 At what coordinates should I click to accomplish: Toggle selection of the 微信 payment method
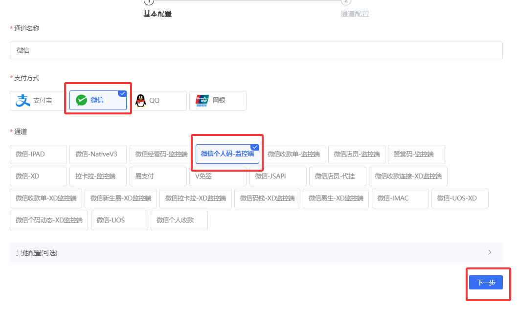[x=98, y=100]
